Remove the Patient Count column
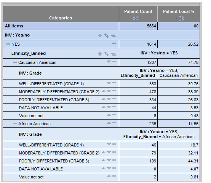This screenshot has width=211, height=183. (x=136, y=18)
